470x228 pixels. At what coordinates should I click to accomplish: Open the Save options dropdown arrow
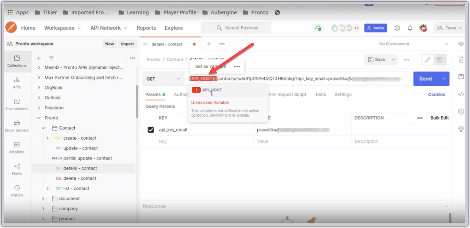click(x=393, y=60)
